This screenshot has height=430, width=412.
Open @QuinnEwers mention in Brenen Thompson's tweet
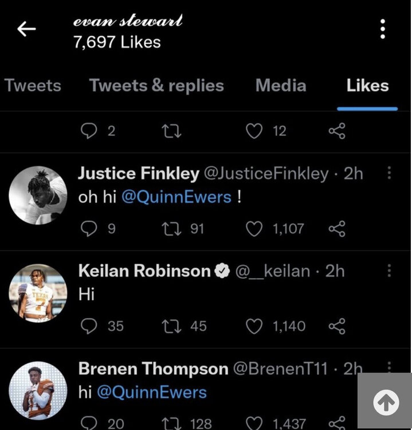click(x=151, y=393)
